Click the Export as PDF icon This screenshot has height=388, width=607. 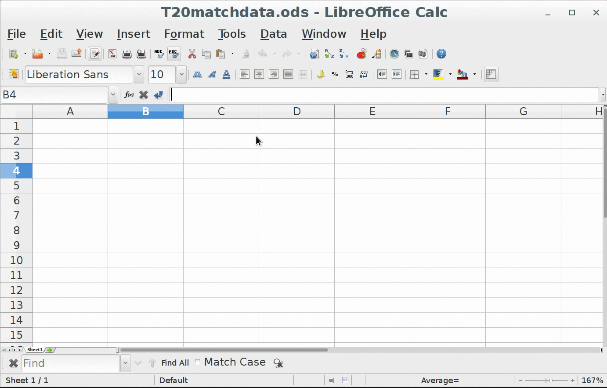click(x=112, y=54)
